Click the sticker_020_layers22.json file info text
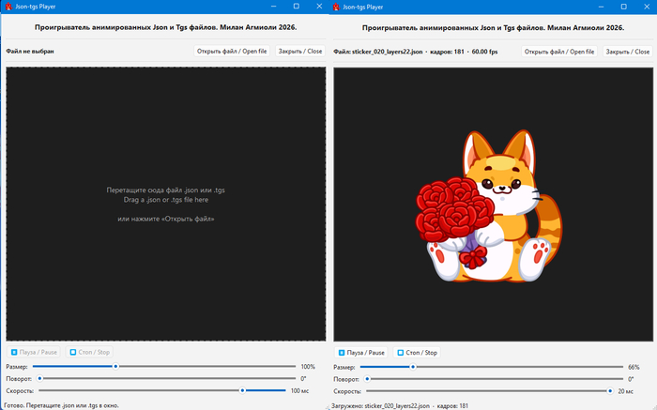This screenshot has width=657, height=410. [x=415, y=52]
